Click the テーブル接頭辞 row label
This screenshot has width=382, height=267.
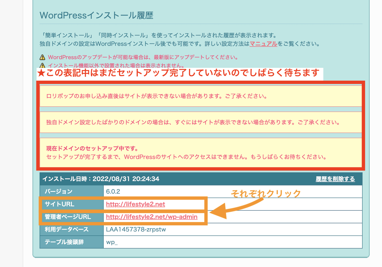(64, 242)
